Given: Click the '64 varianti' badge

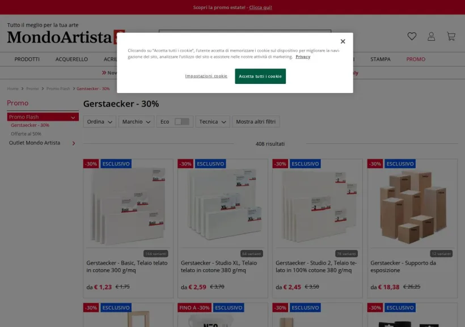Looking at the screenshot, I should (251, 254).
